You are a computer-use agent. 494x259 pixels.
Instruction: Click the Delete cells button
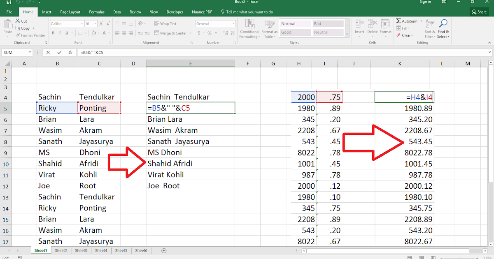click(373, 28)
